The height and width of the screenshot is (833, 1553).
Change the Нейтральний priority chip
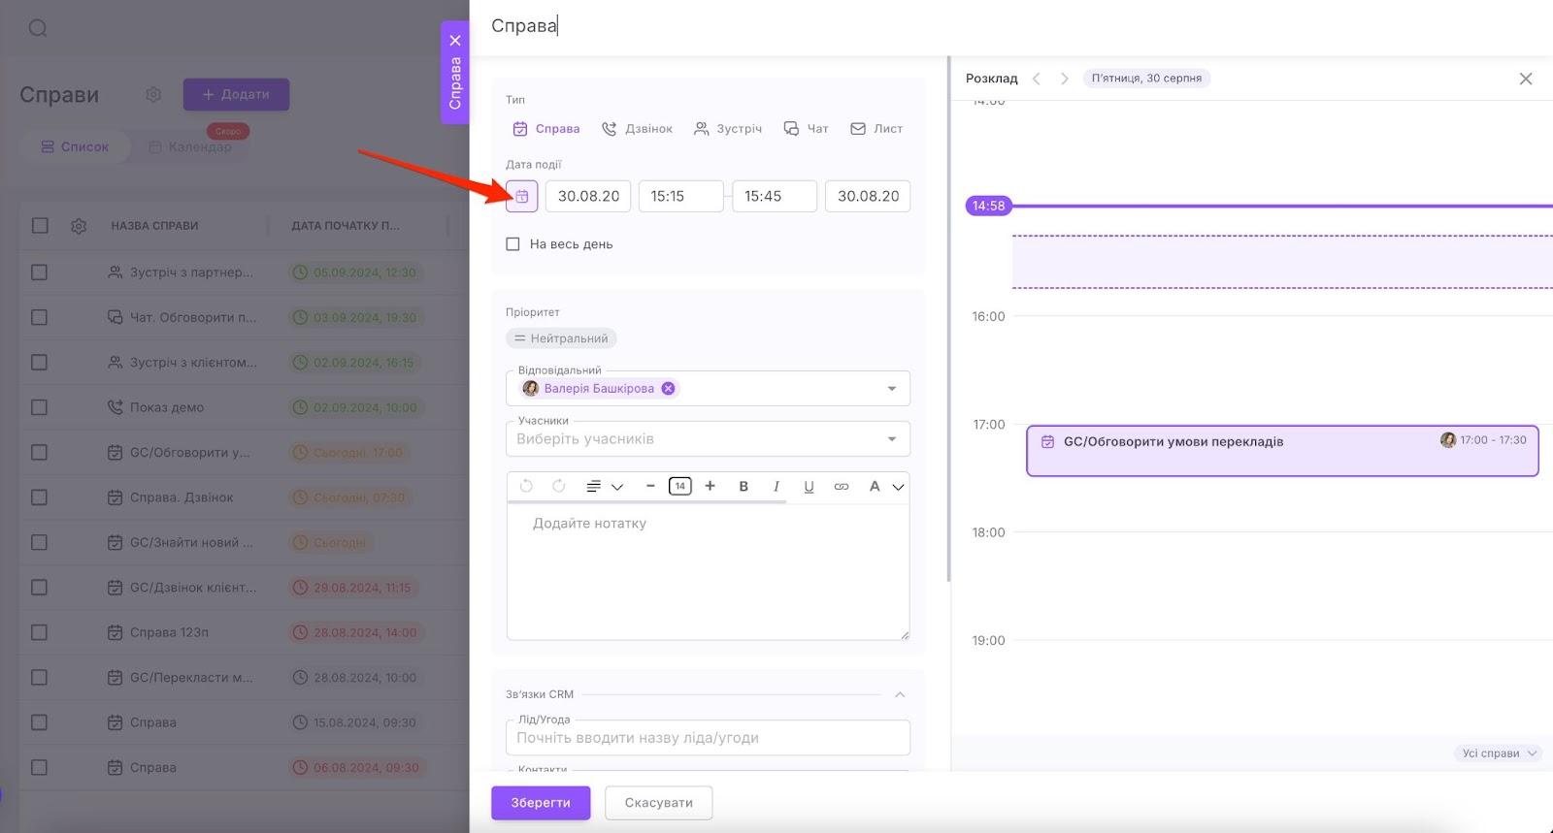(561, 338)
